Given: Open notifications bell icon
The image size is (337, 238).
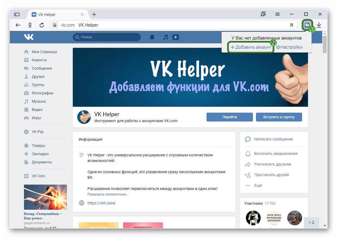Looking at the screenshot, I should [x=152, y=37].
